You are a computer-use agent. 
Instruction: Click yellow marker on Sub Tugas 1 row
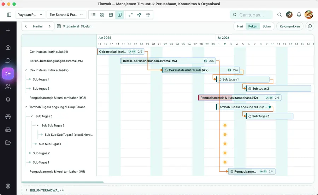[x=225, y=162]
